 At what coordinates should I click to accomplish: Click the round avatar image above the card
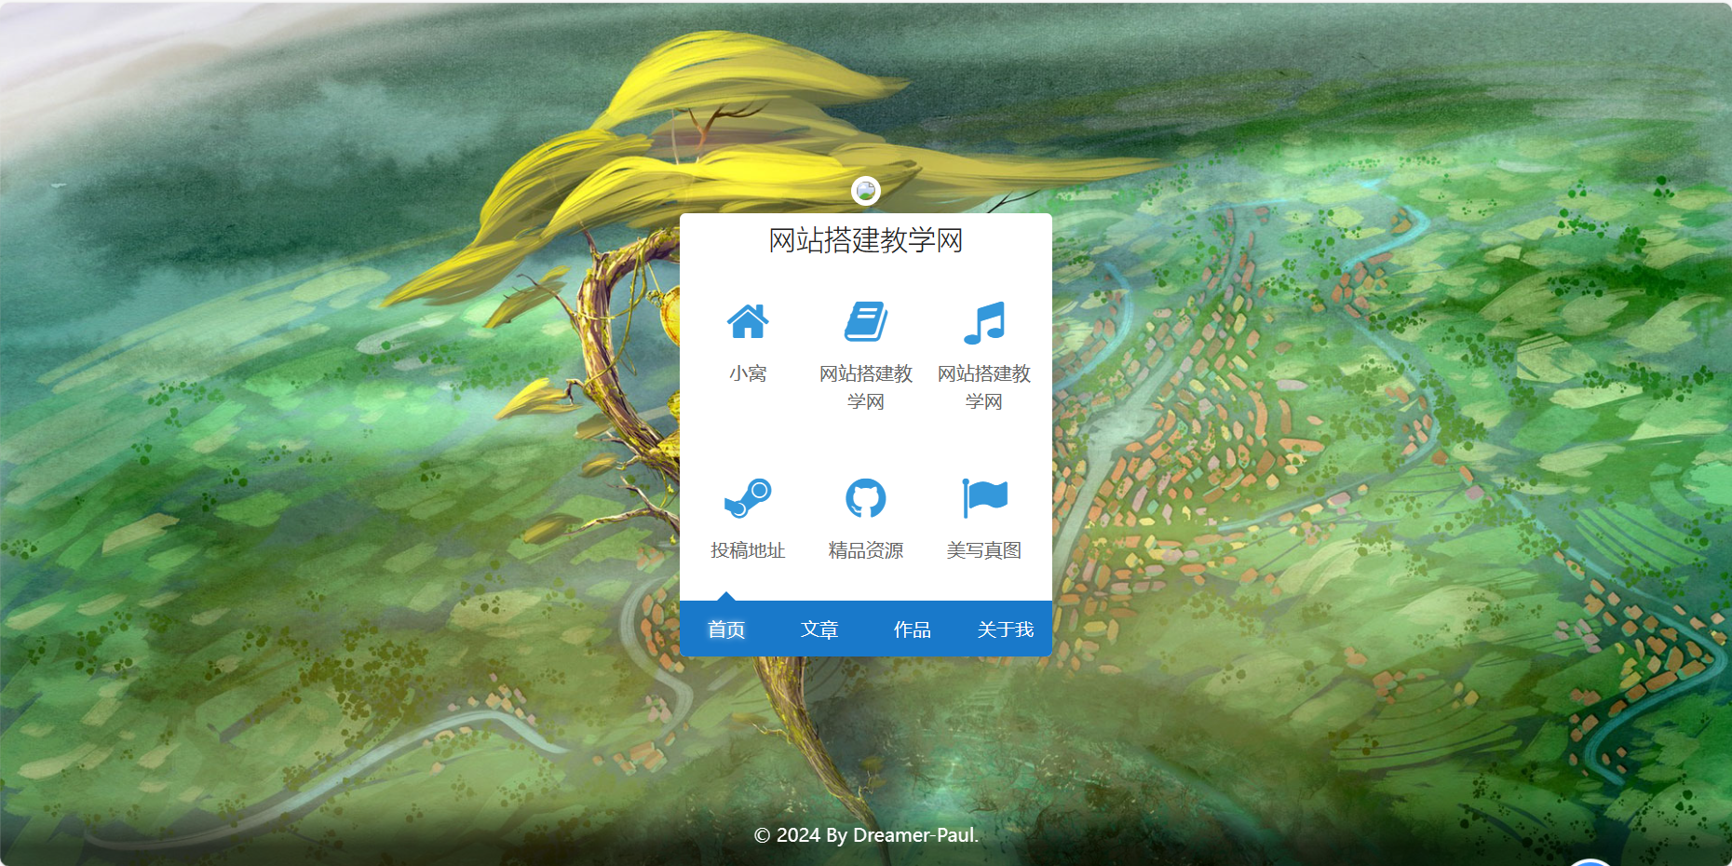click(866, 191)
